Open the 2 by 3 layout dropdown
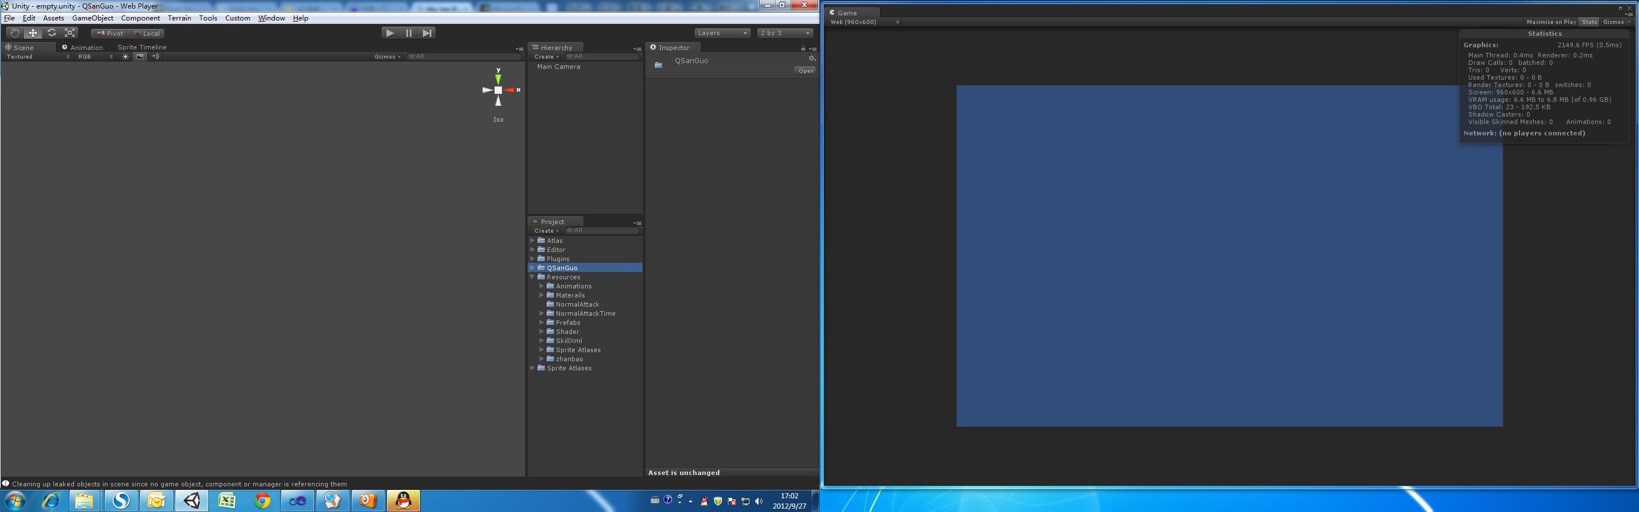This screenshot has width=1639, height=512. [785, 33]
